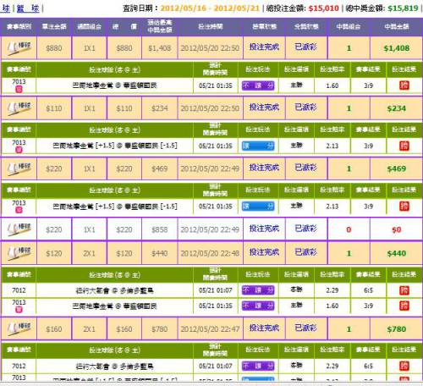Click the purple 不讓分 tag in the $880 bet details
Screen dimensions: 423x386
[258, 85]
